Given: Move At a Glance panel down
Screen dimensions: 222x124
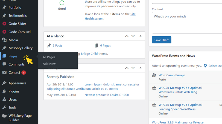Looking at the screenshot, I should (x=133, y=36).
